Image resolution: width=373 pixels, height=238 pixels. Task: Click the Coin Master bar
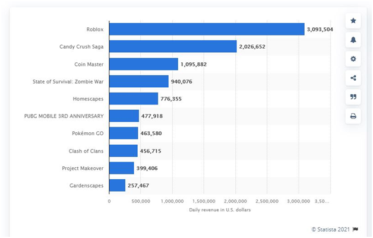point(144,64)
